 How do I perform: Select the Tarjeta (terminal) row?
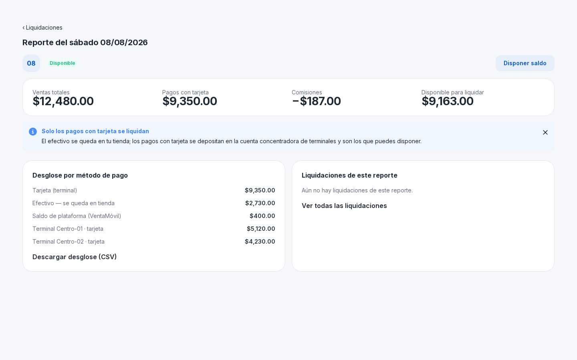tap(154, 190)
